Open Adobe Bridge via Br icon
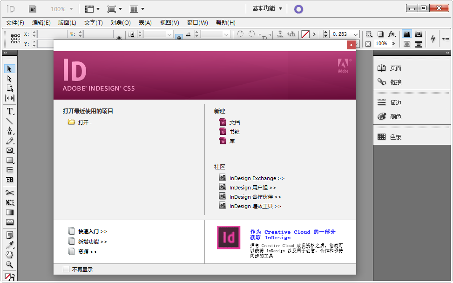Screen dimensions: 453x283 pyautogui.click(x=33, y=9)
